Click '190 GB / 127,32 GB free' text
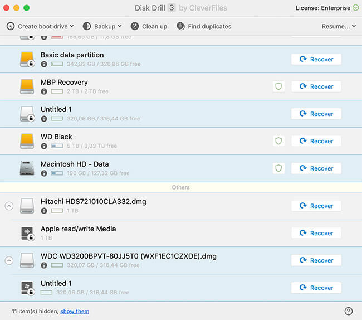This screenshot has width=362, height=320. 98,173
